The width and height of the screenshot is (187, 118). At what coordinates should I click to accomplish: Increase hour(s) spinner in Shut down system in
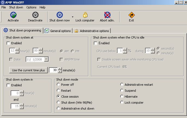point(22,92)
